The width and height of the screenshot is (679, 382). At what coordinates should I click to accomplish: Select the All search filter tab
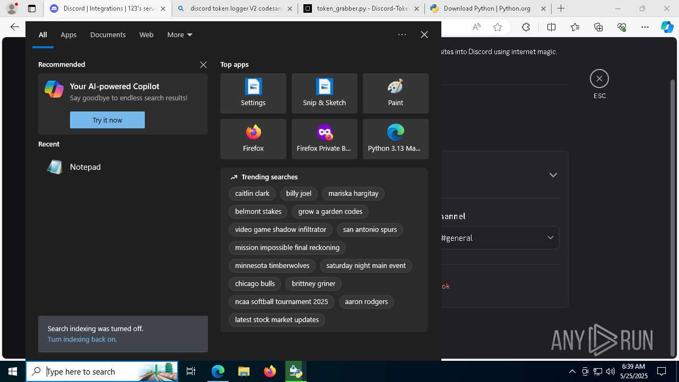(43, 34)
